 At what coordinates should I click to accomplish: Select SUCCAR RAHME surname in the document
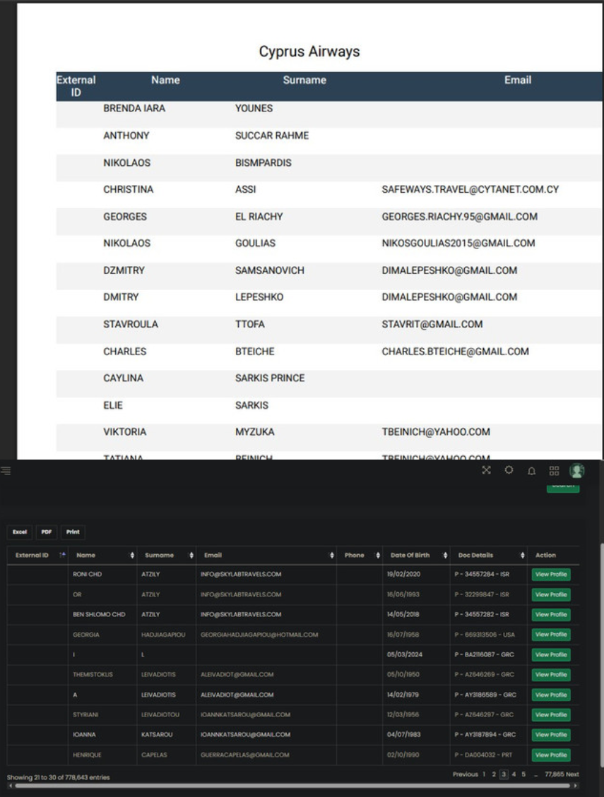272,136
